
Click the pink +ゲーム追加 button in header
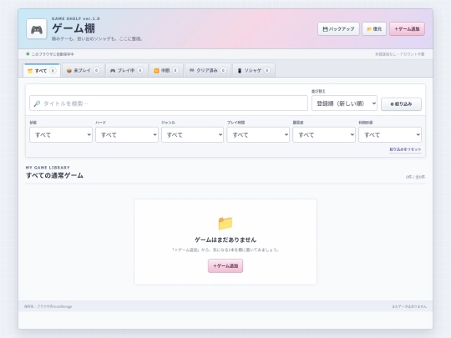tap(407, 29)
